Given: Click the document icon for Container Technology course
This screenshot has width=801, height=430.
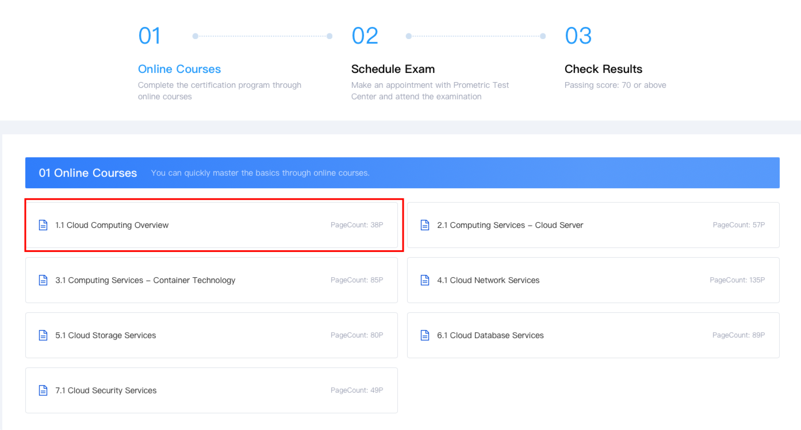Looking at the screenshot, I should (43, 280).
